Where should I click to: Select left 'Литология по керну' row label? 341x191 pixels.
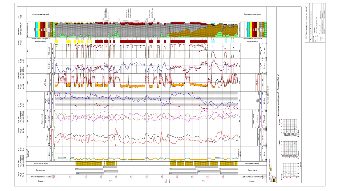click(x=40, y=164)
